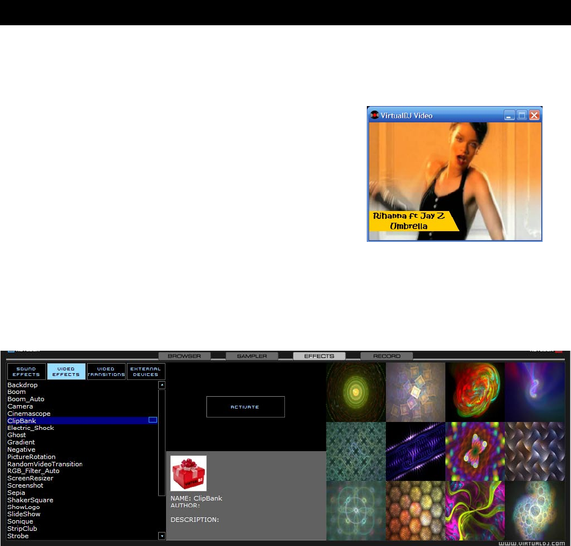Select the purple spiked wave clip thumbnail

(x=415, y=452)
